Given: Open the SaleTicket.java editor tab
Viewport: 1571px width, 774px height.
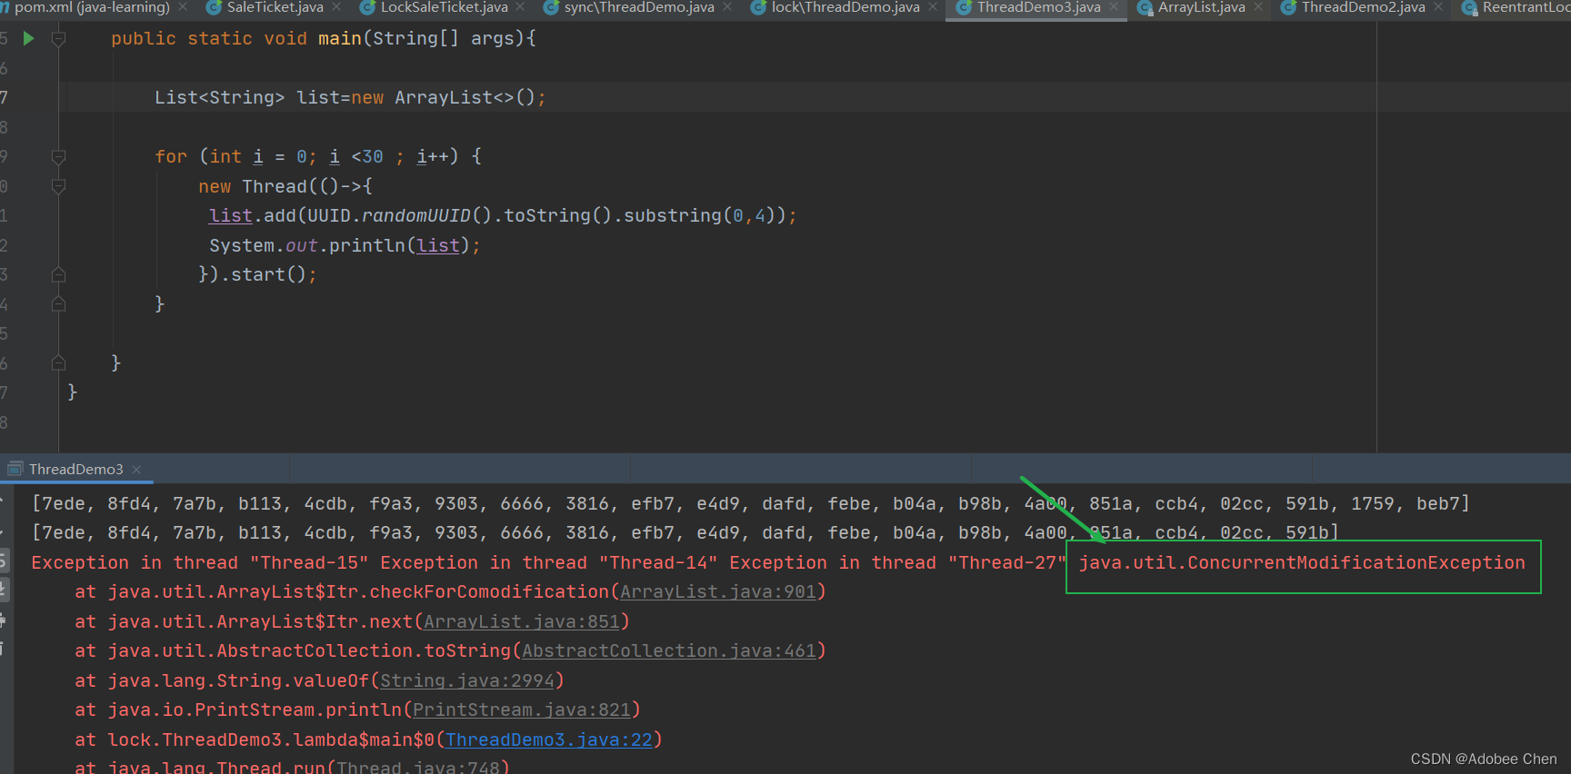Looking at the screenshot, I should [275, 7].
